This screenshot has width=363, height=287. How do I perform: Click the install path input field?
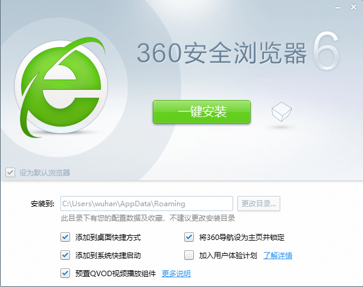pos(147,204)
